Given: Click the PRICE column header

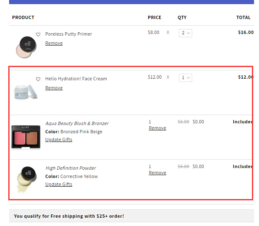Looking at the screenshot, I should 154,17.
